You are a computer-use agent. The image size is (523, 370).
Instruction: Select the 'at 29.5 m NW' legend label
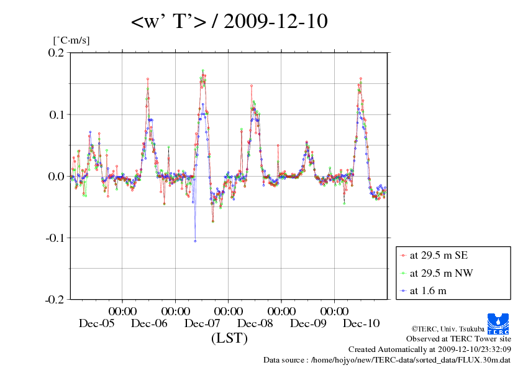point(441,273)
